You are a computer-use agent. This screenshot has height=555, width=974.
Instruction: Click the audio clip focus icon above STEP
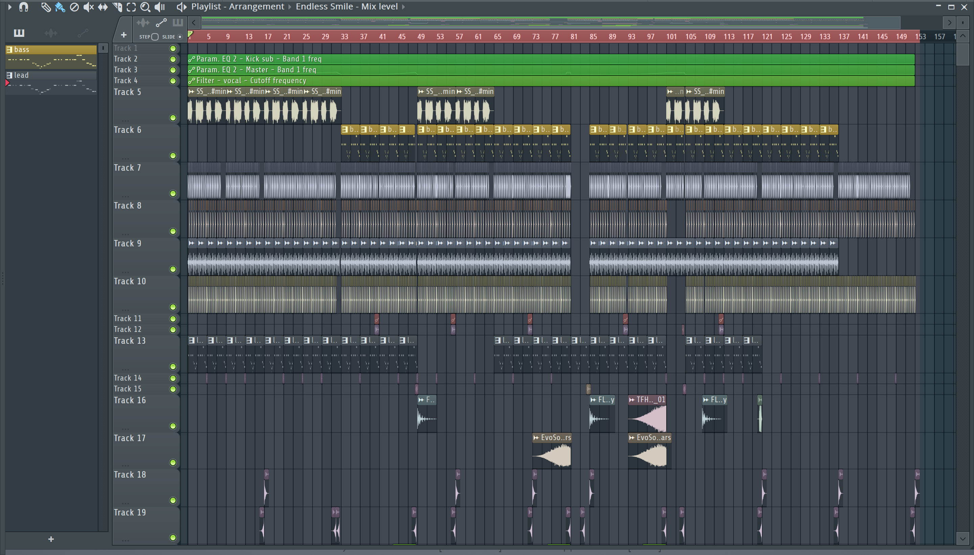click(143, 23)
